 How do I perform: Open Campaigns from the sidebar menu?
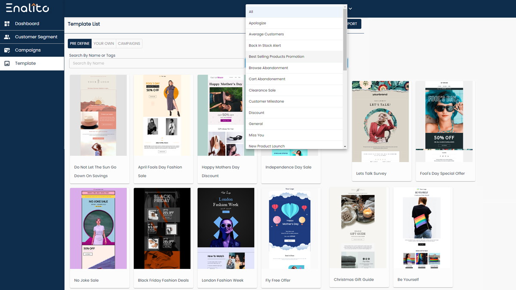pyautogui.click(x=32, y=50)
